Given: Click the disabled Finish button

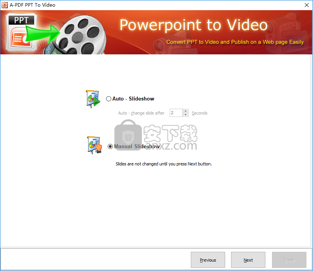Looking at the screenshot, I should [x=289, y=260].
